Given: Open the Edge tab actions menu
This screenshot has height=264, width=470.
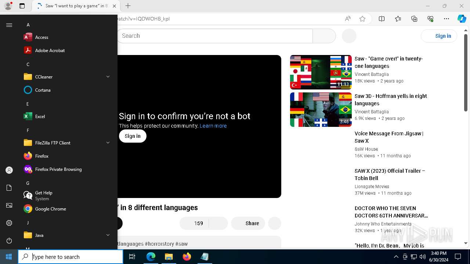Looking at the screenshot, I should tap(22, 6).
